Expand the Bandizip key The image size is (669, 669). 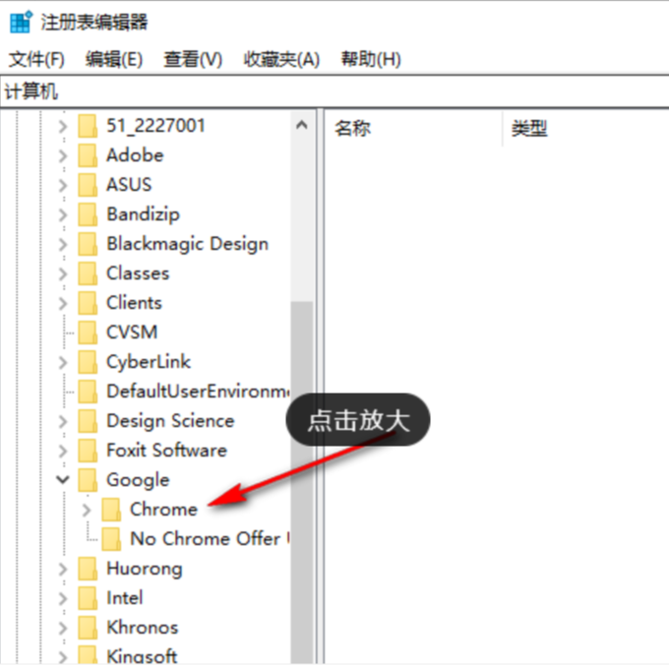[63, 214]
